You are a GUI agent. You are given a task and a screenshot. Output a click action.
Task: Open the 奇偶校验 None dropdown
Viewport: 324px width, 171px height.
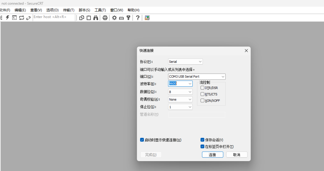tap(180, 100)
